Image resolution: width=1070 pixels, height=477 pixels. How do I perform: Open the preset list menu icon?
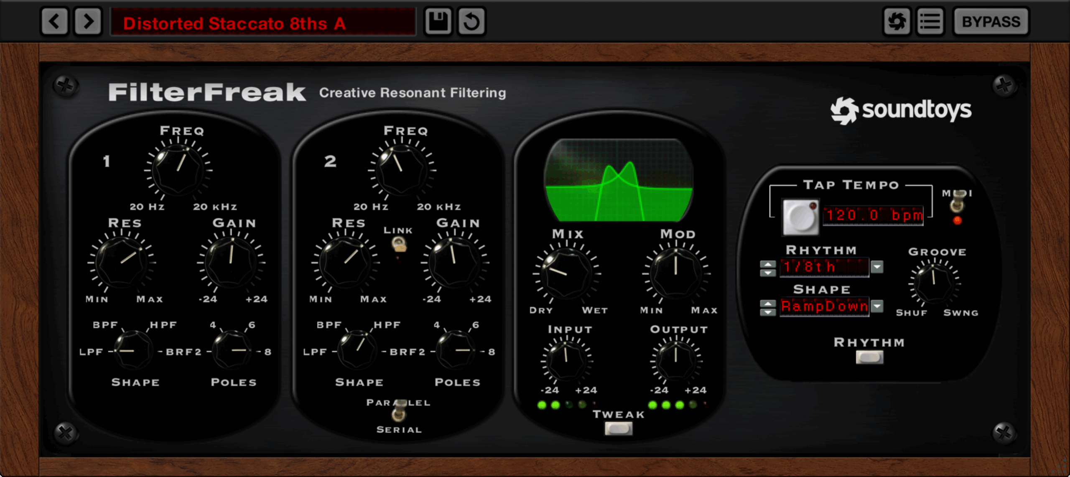click(930, 21)
